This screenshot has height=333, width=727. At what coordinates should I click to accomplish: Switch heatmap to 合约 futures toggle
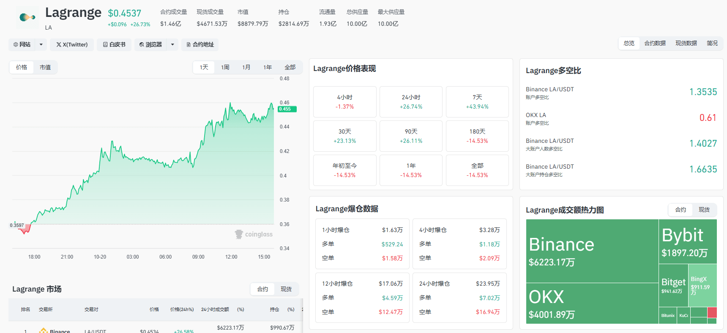pos(681,210)
